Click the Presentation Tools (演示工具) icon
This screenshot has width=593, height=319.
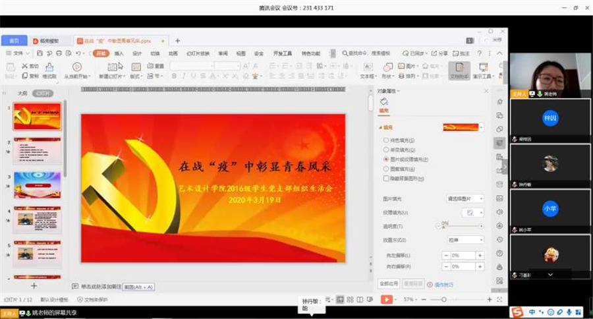point(483,69)
